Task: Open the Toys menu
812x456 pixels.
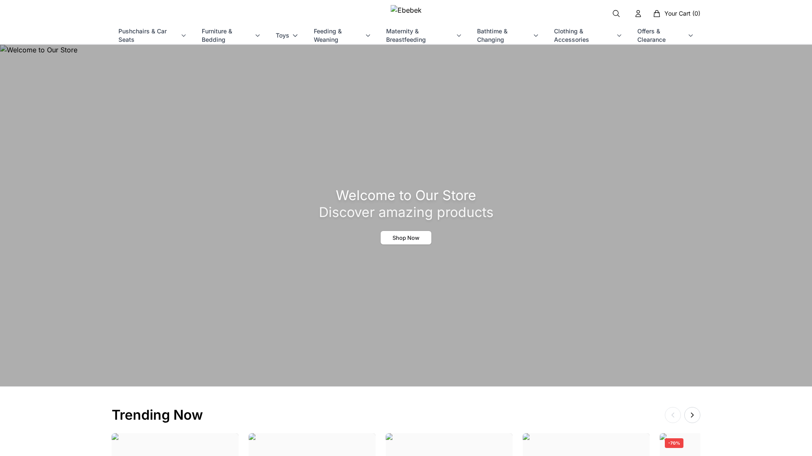Action: 283,35
